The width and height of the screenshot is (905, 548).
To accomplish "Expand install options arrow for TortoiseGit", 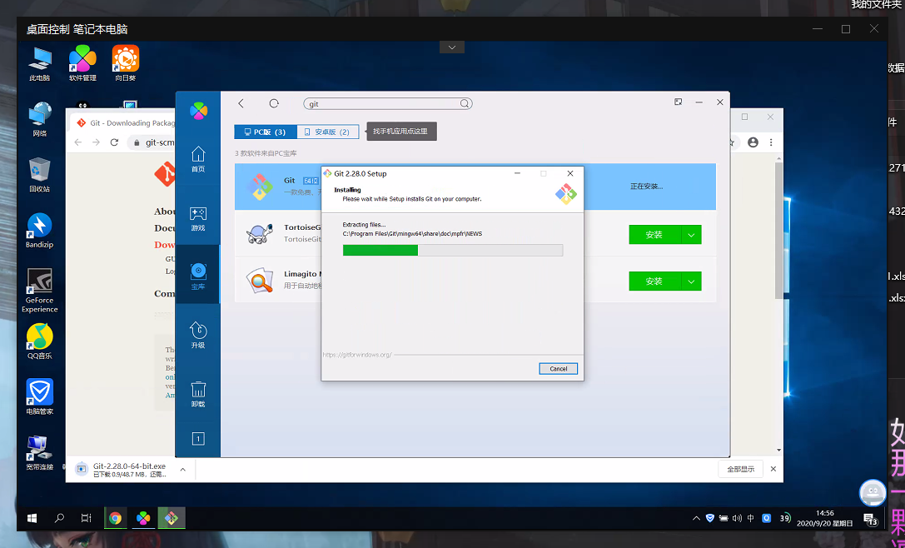I will [691, 235].
